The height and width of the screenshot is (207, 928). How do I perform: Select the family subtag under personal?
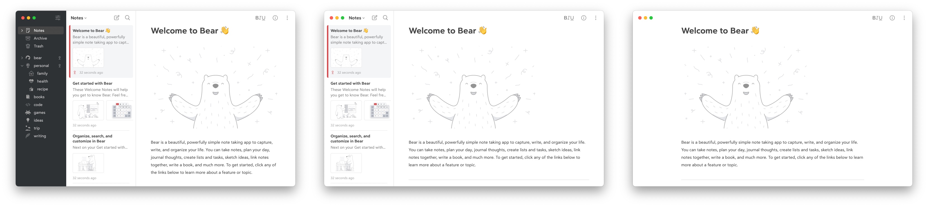(x=42, y=74)
